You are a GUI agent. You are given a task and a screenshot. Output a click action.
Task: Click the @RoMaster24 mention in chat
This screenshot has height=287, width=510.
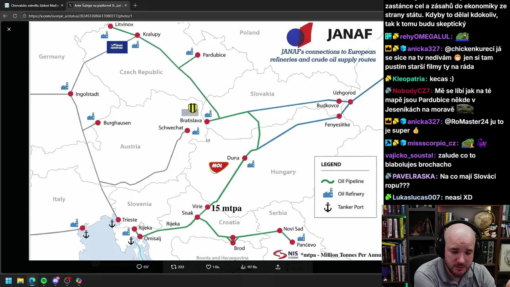point(469,122)
